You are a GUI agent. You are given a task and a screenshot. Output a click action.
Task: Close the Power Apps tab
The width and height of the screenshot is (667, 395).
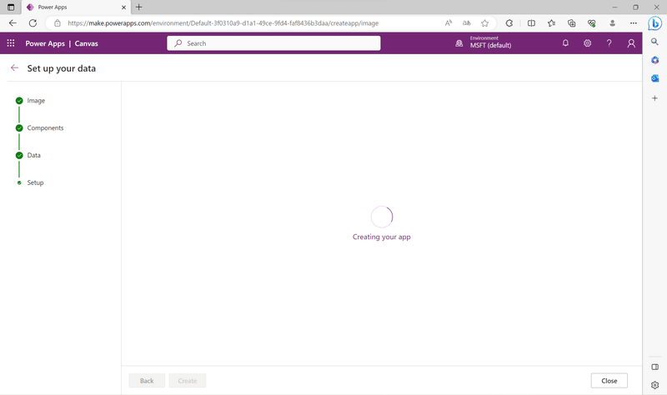(123, 7)
